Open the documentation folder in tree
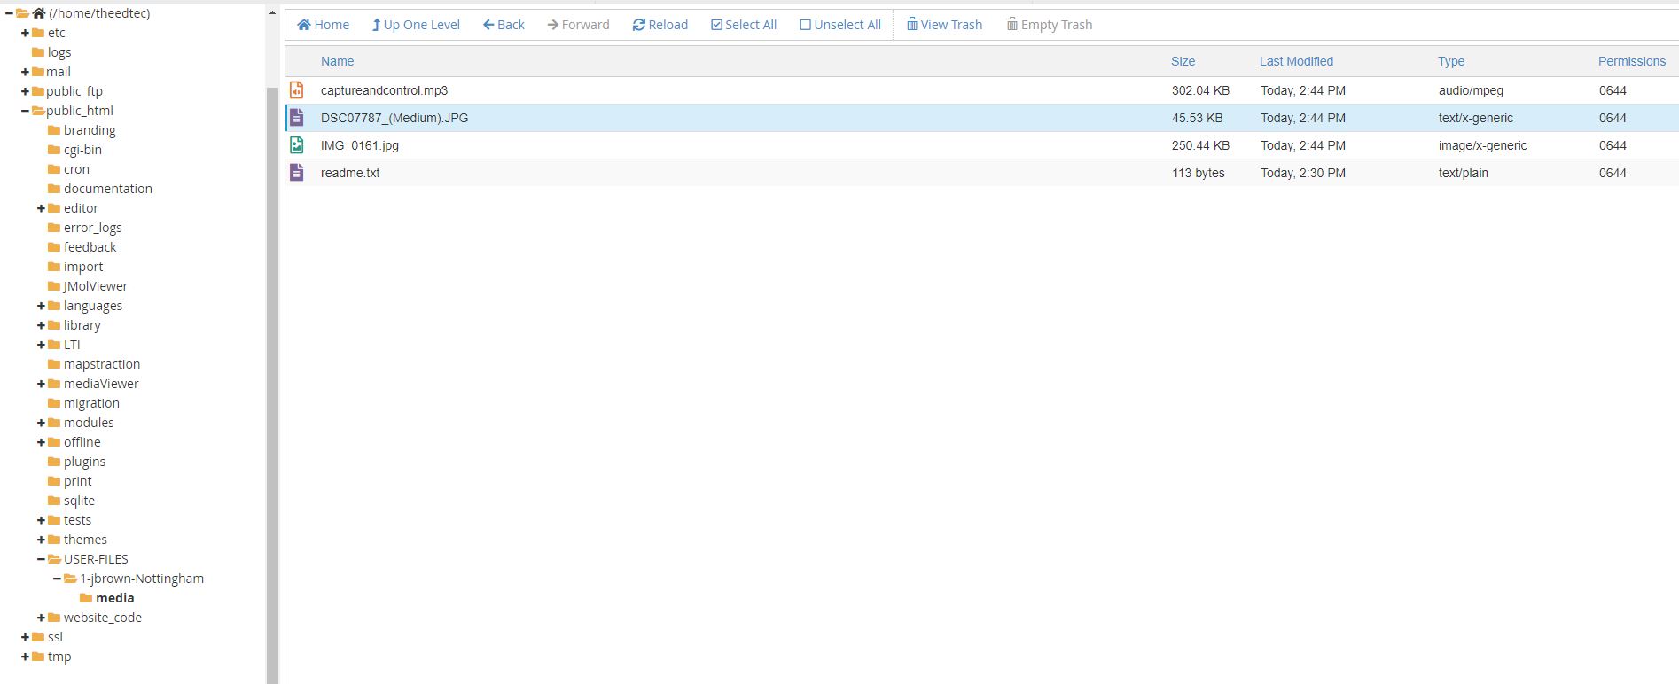The width and height of the screenshot is (1679, 684). [x=108, y=189]
